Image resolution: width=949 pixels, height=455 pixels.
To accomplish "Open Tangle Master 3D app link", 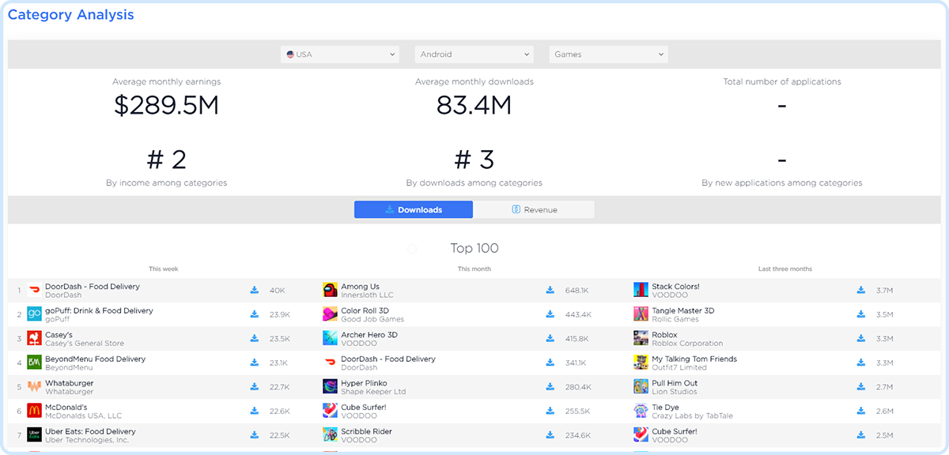I will pos(682,310).
